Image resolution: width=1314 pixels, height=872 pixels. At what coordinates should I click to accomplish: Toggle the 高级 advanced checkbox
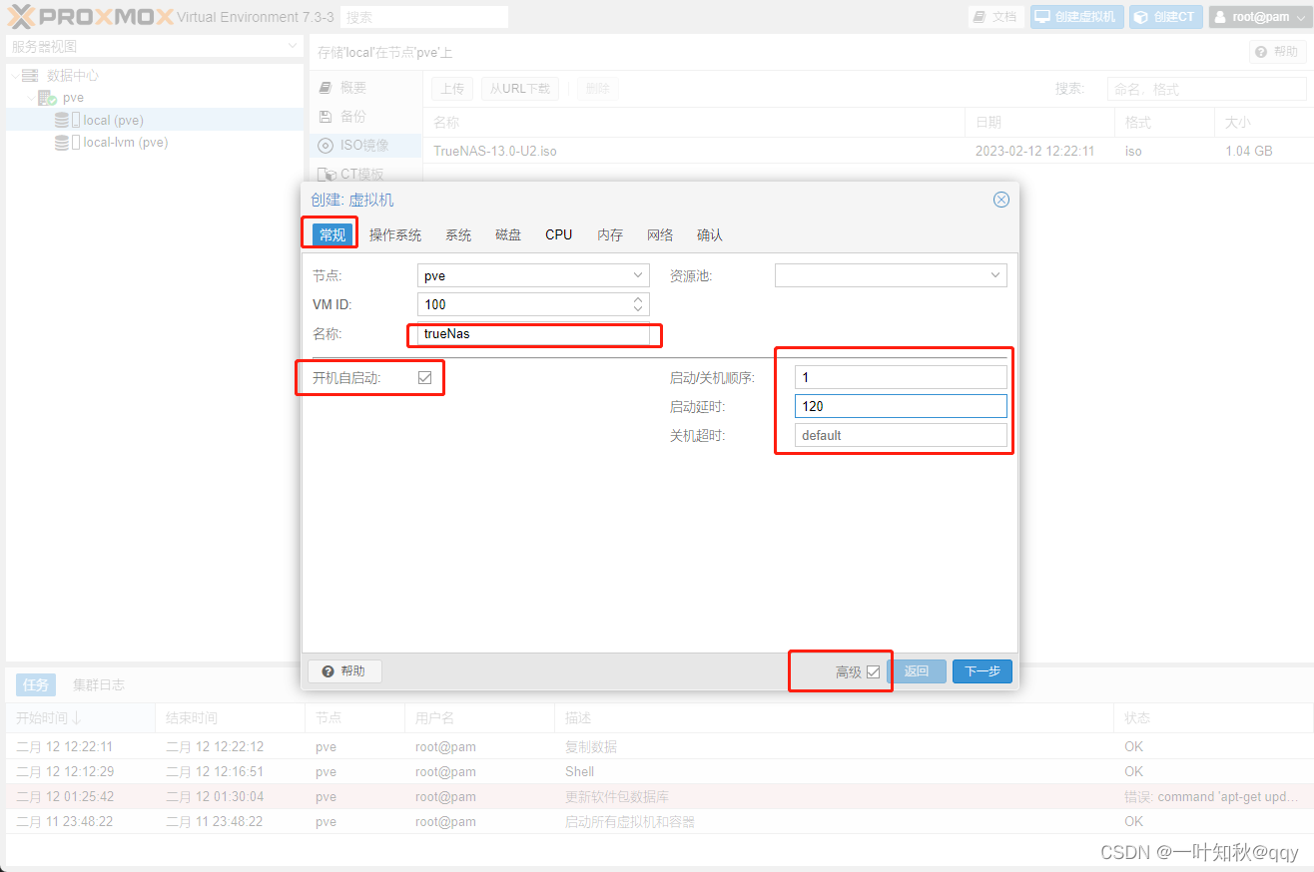(873, 671)
